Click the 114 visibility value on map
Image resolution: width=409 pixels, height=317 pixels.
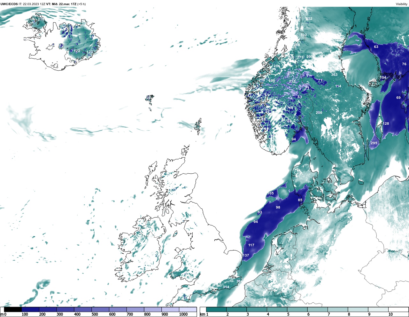point(338,86)
